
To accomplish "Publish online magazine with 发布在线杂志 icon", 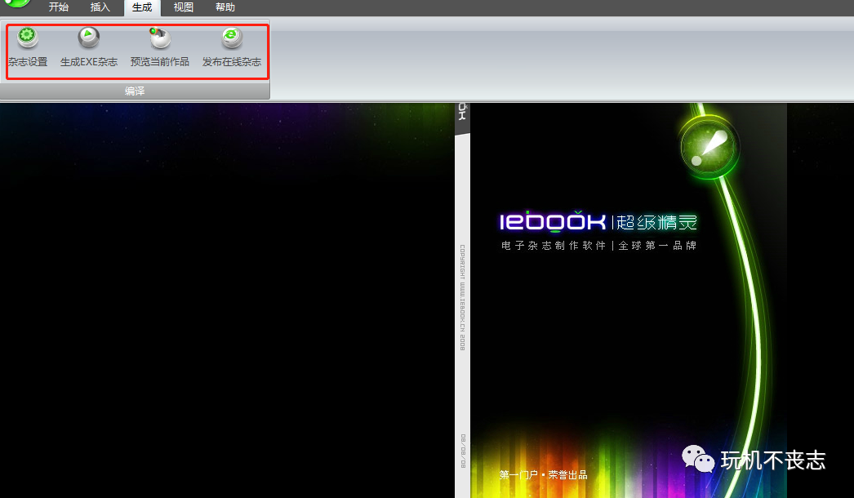I will (232, 38).
